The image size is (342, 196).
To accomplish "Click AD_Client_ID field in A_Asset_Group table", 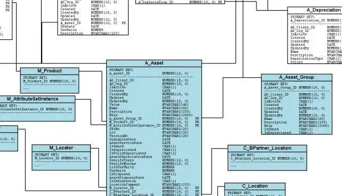I will (x=294, y=95).
